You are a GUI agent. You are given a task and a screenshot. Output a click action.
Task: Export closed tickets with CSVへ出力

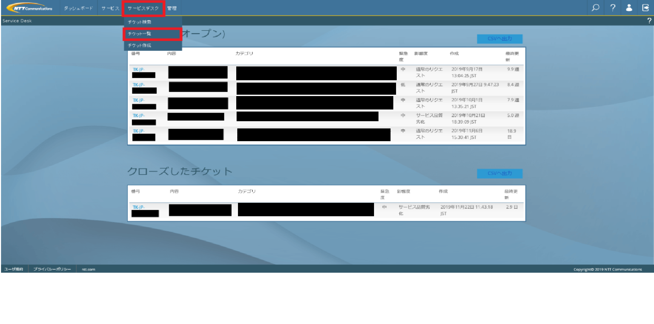(500, 173)
